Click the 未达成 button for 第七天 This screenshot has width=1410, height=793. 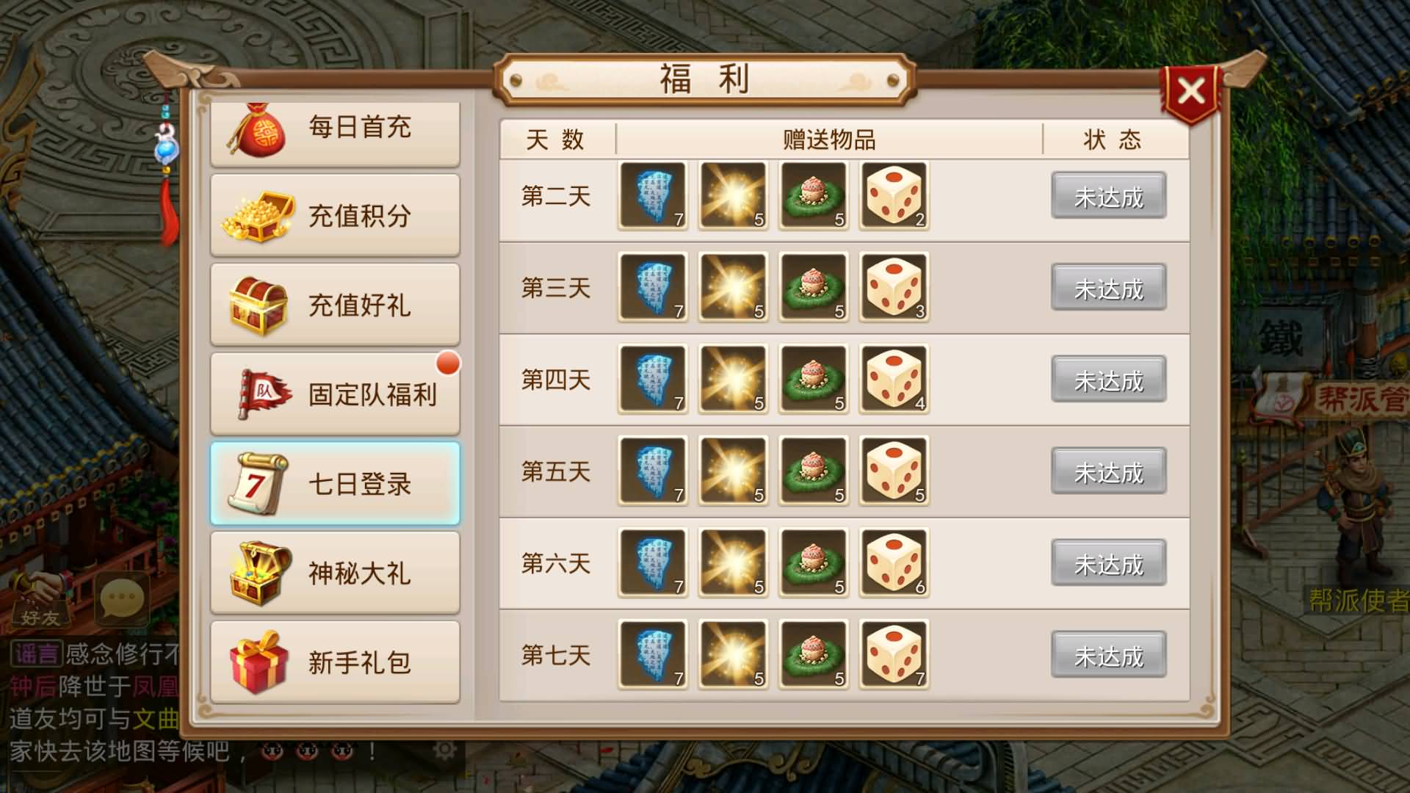tap(1108, 655)
